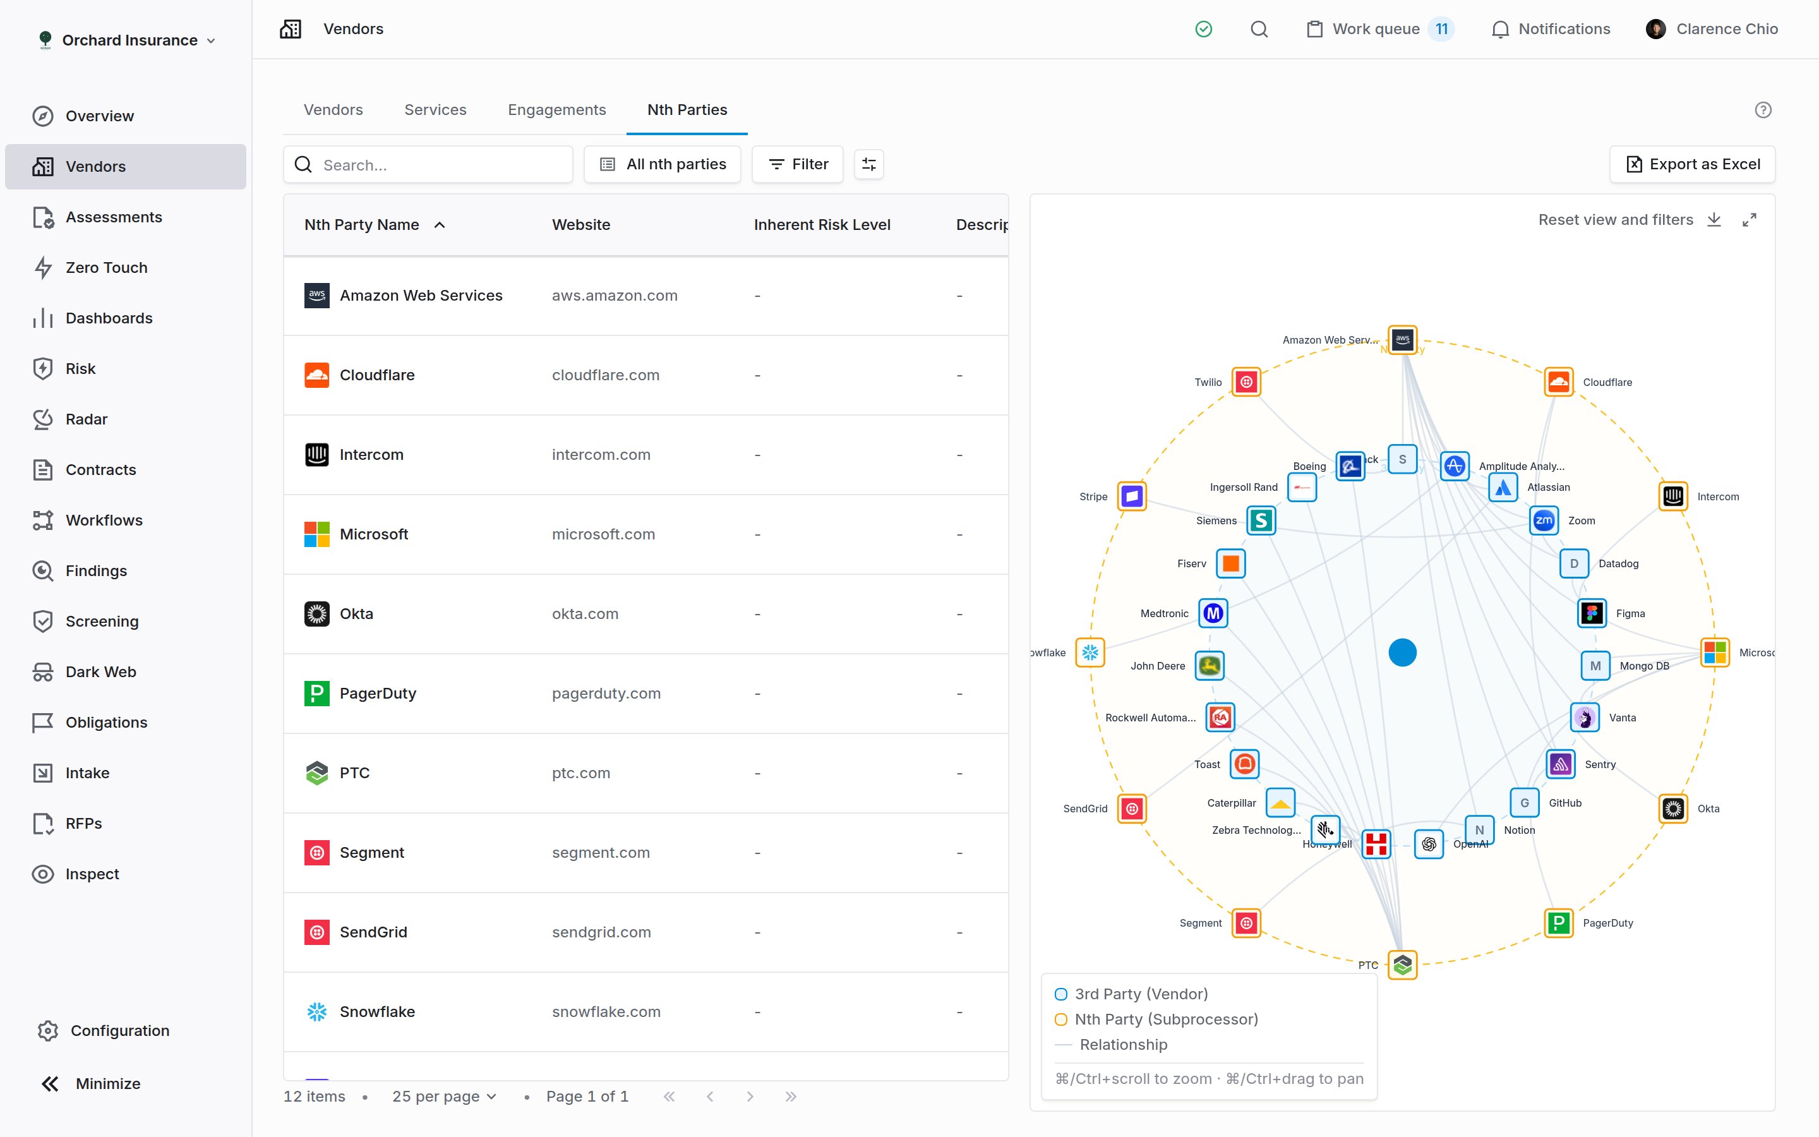This screenshot has width=1819, height=1137.
Task: Select the PagerDuty node in the graph
Action: (x=1558, y=923)
